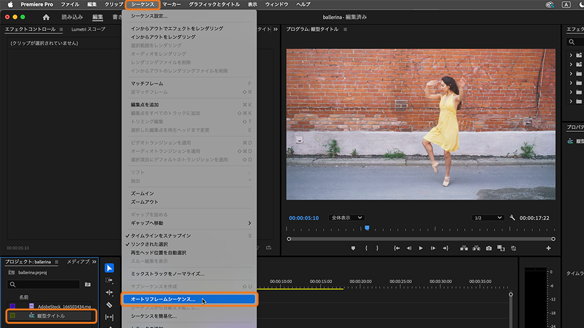The image size is (584, 328).
Task: Click the yellow-green label swatch for 縦型タイトル
Action: point(13,316)
